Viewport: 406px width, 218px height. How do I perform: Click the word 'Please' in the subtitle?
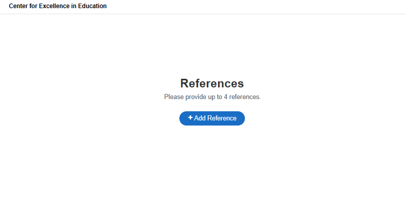174,97
